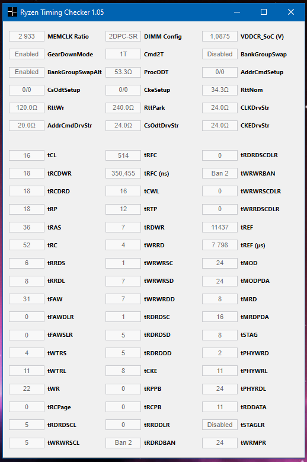Click the tRRDL value field
Viewport: 307px width, 462px height.
coord(27,281)
